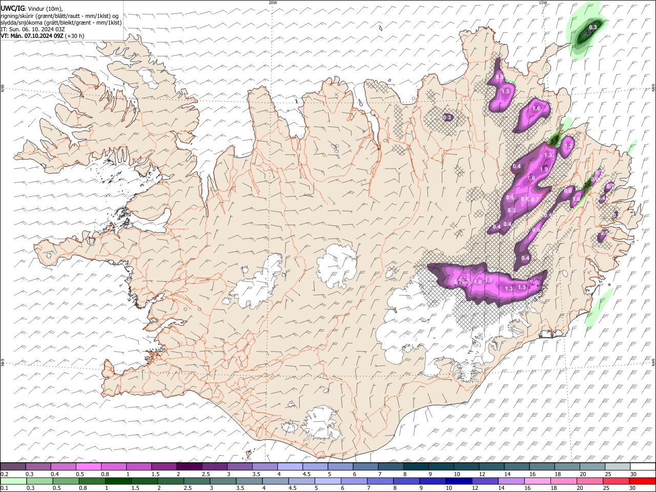656x492 pixels.
Task: Click the 'VT: Mán. 07.10.2024 09Z (+30 h)' valid time
Action: click(x=43, y=36)
